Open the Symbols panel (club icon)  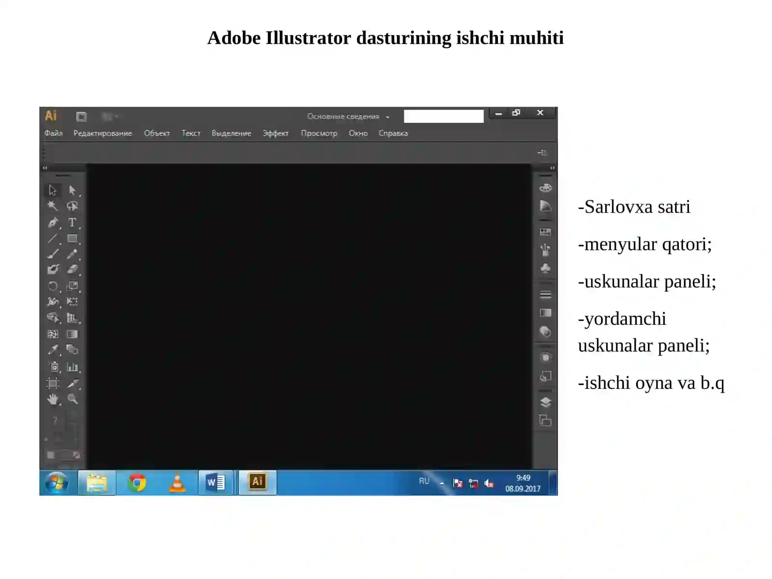545,268
